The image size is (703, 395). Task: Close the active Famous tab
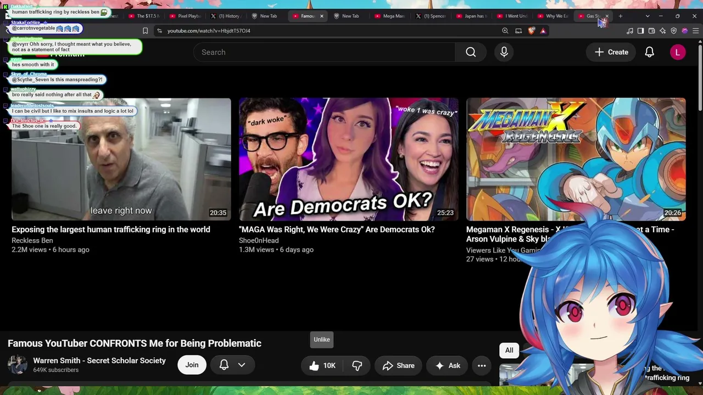click(x=322, y=16)
